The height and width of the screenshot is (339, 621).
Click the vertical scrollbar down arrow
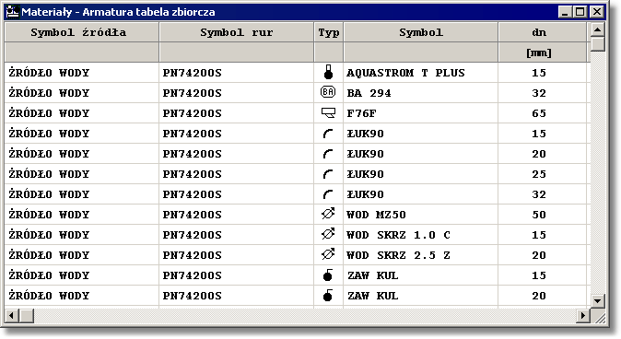598,301
